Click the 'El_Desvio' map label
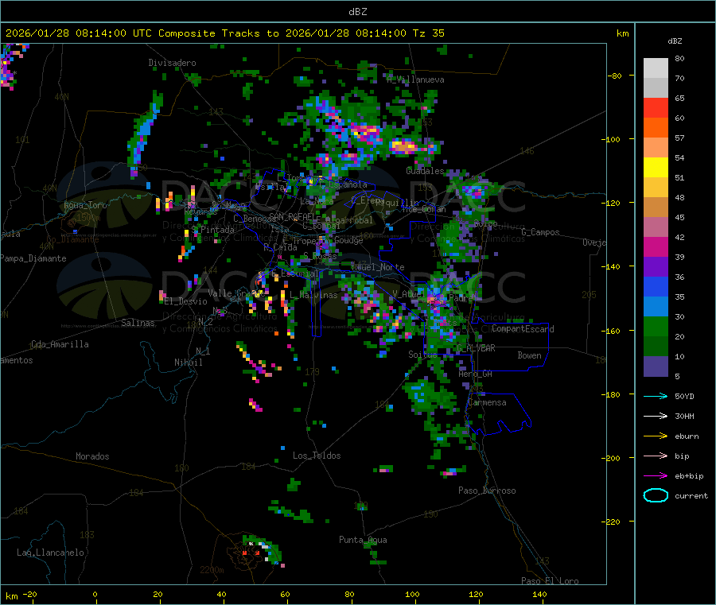 (186, 301)
